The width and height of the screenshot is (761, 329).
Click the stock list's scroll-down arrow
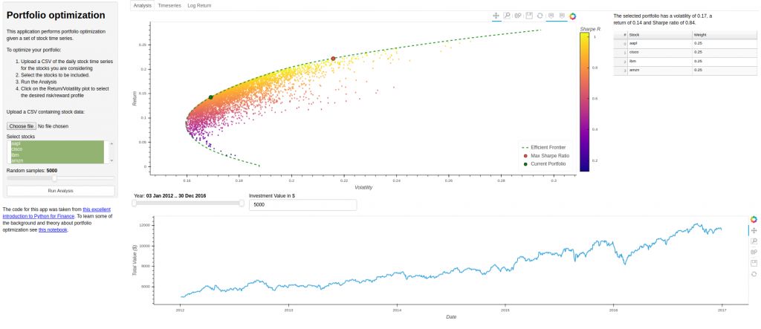112,160
